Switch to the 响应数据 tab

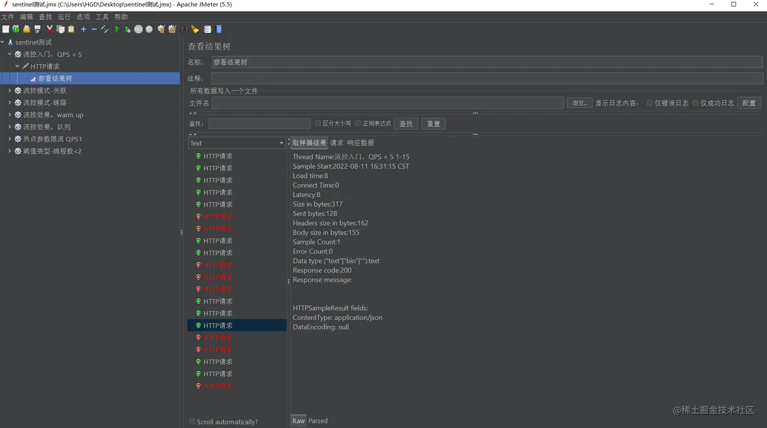point(361,143)
